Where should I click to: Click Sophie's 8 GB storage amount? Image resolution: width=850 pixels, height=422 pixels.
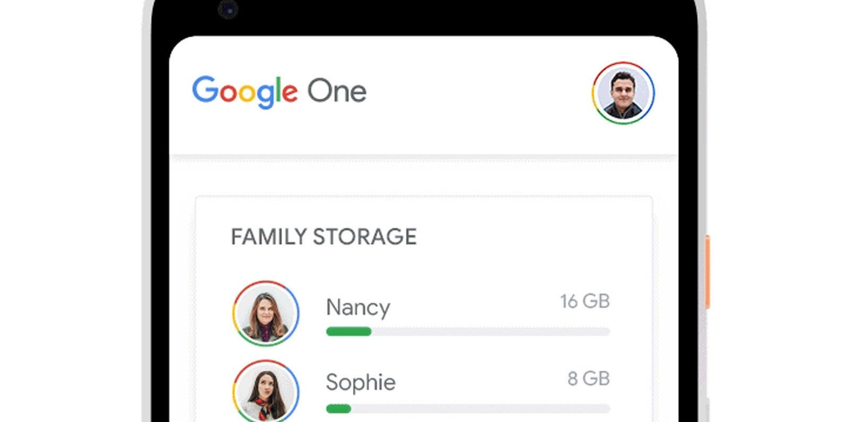(x=589, y=378)
